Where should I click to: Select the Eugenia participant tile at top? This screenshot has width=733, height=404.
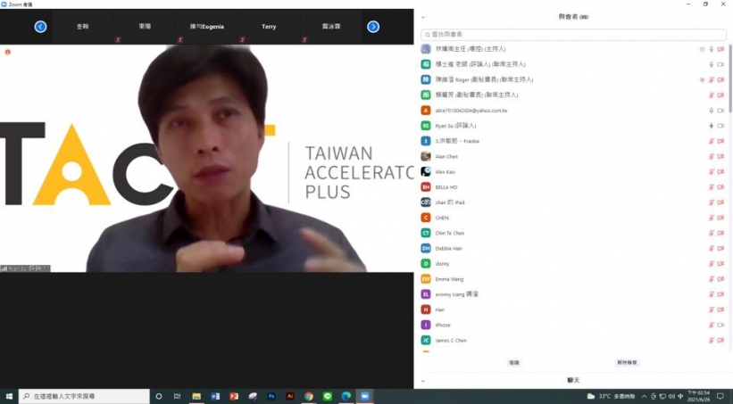pos(206,27)
